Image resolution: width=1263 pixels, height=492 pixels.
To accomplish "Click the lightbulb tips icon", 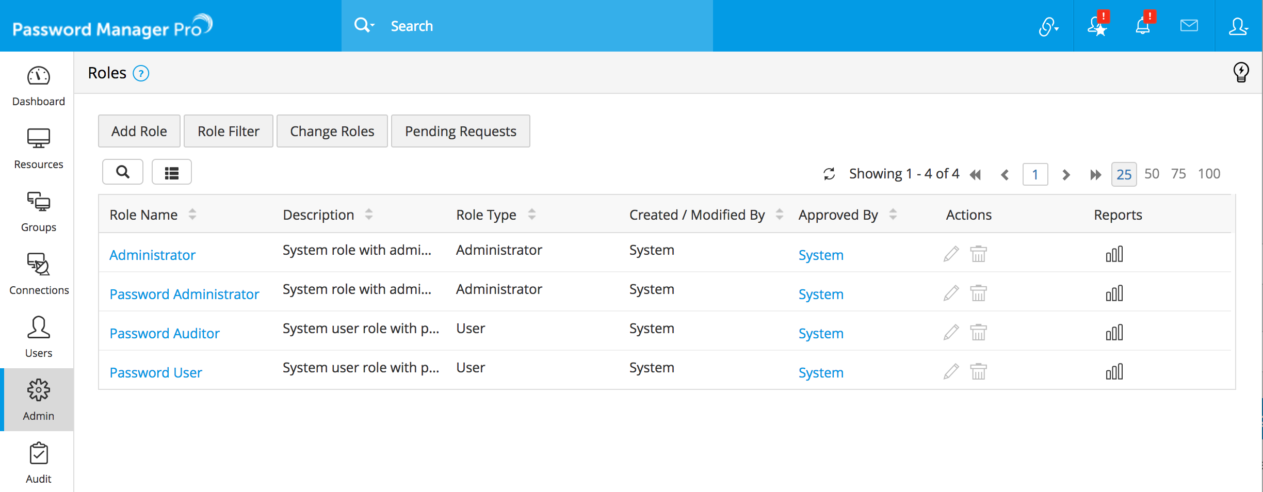I will tap(1241, 72).
